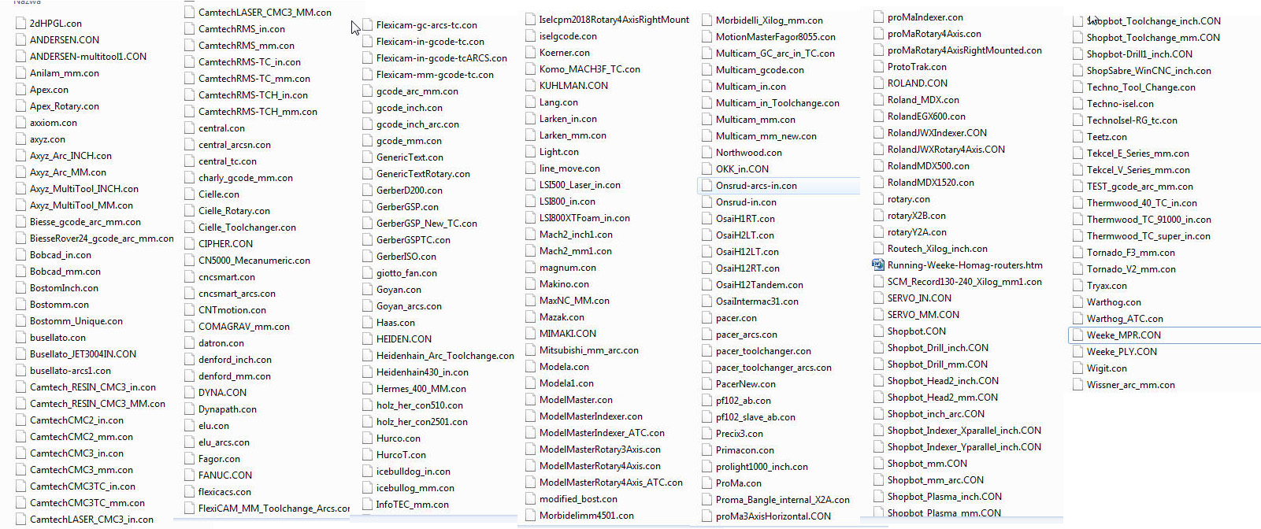Select the file LSI800XTFoam_in.con

(584, 218)
